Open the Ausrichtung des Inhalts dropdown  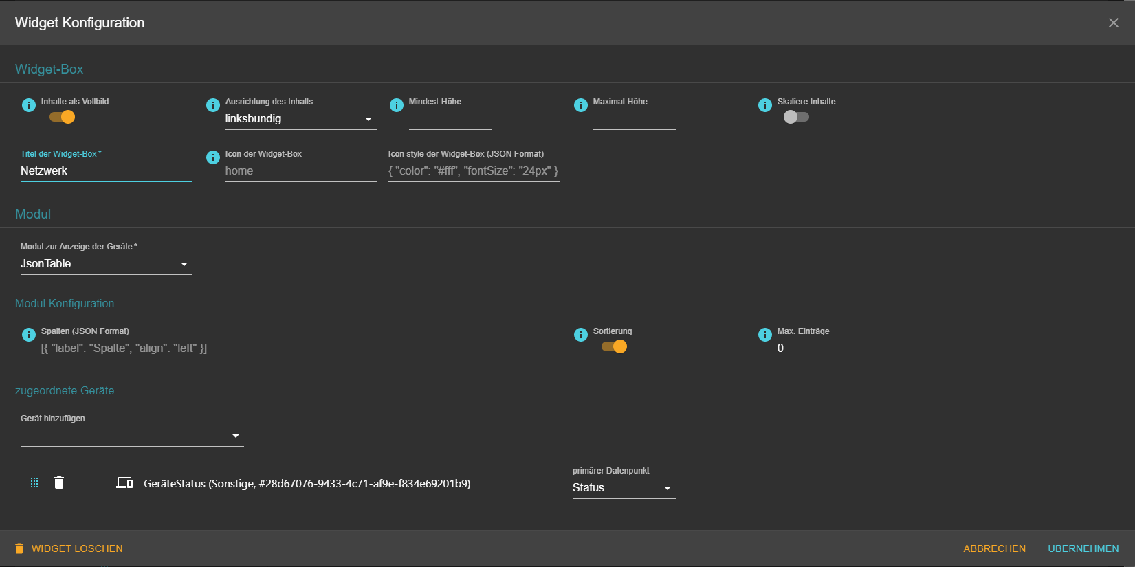[300, 119]
